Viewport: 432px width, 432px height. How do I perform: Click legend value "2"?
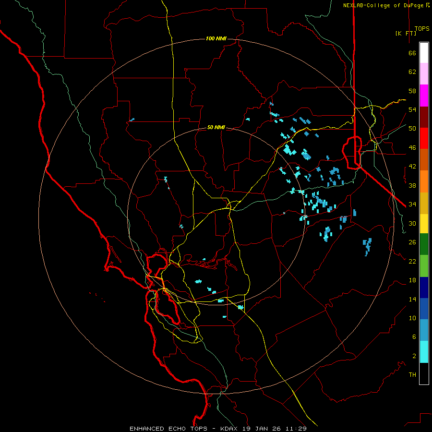(x=414, y=356)
